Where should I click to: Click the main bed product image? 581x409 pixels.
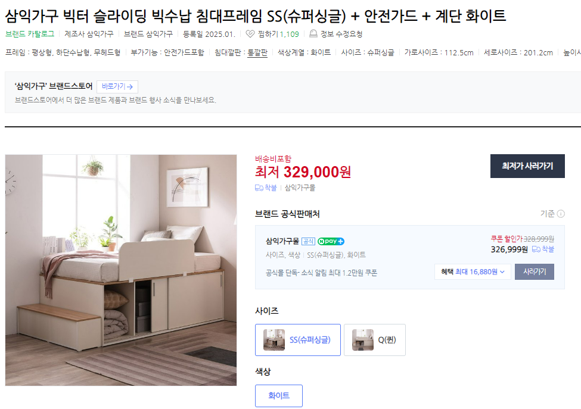(x=121, y=270)
